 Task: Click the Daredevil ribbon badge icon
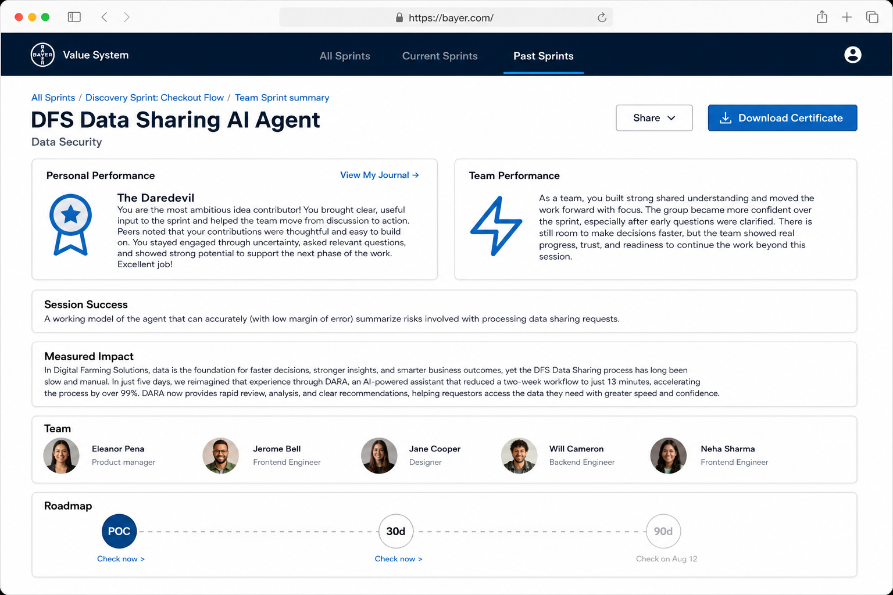pos(70,225)
